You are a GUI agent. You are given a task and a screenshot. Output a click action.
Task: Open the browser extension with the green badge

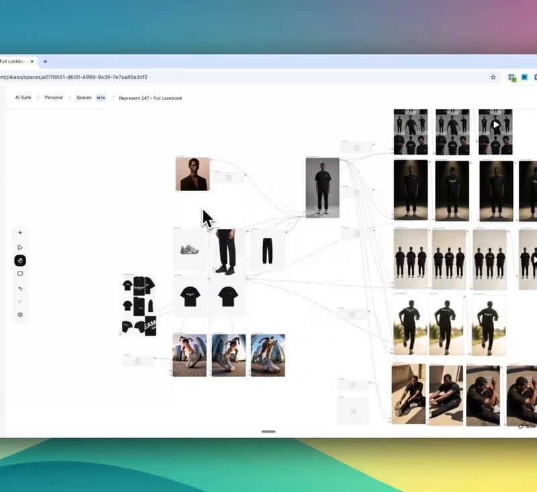512,77
